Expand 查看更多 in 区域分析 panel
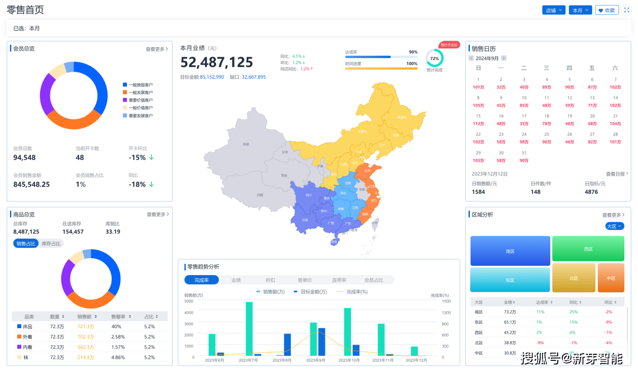 pyautogui.click(x=614, y=215)
